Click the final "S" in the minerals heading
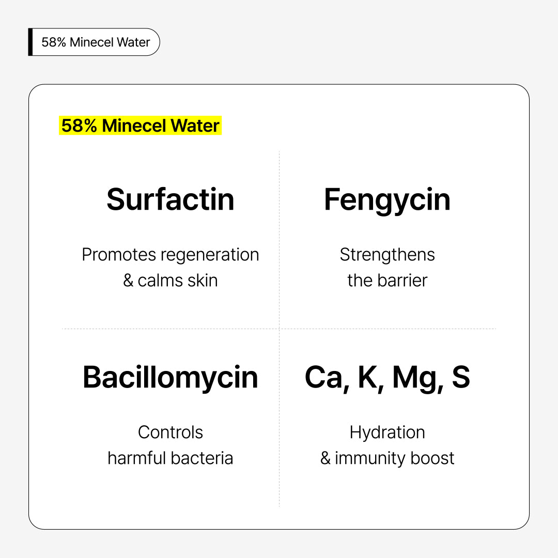The width and height of the screenshot is (558, 558). click(461, 378)
